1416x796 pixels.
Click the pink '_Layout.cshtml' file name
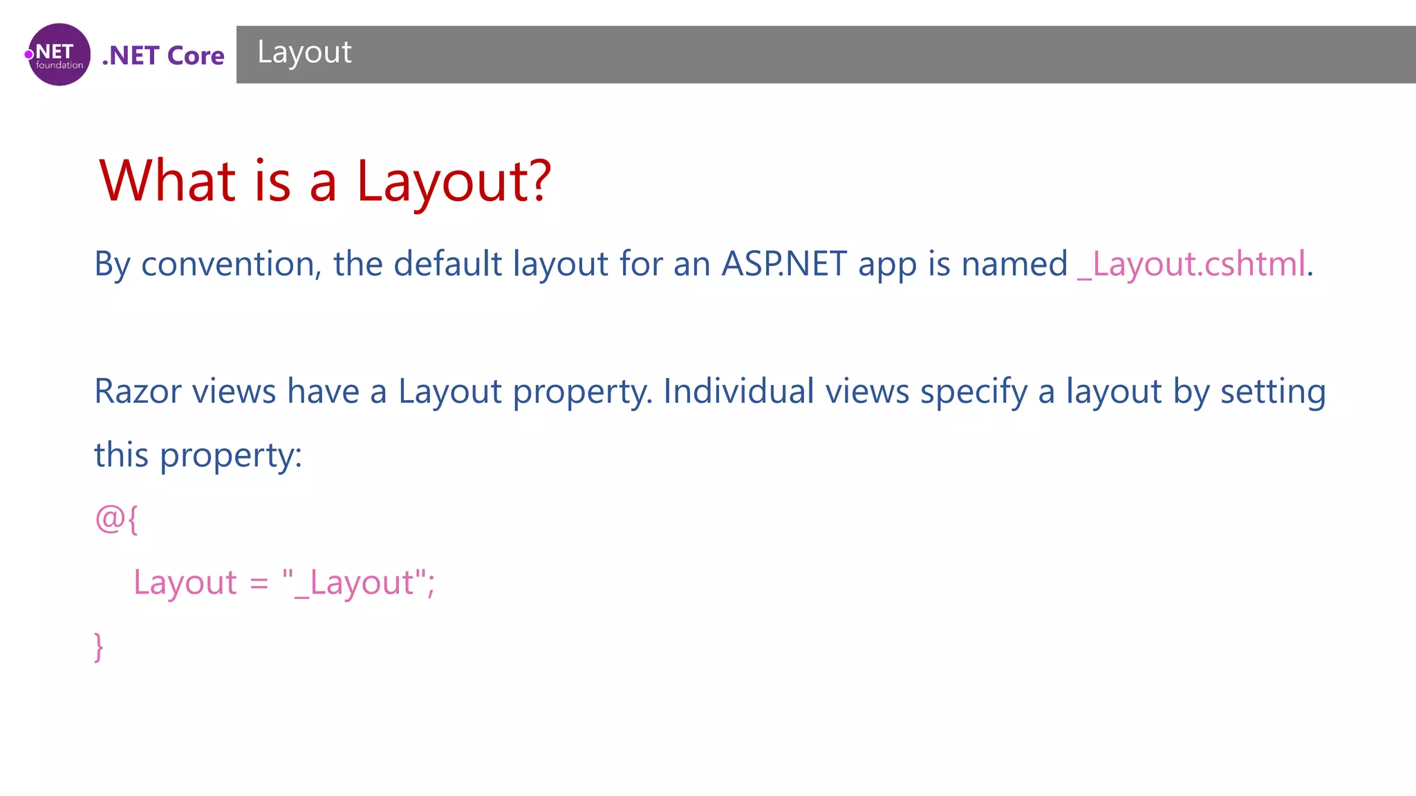1192,264
